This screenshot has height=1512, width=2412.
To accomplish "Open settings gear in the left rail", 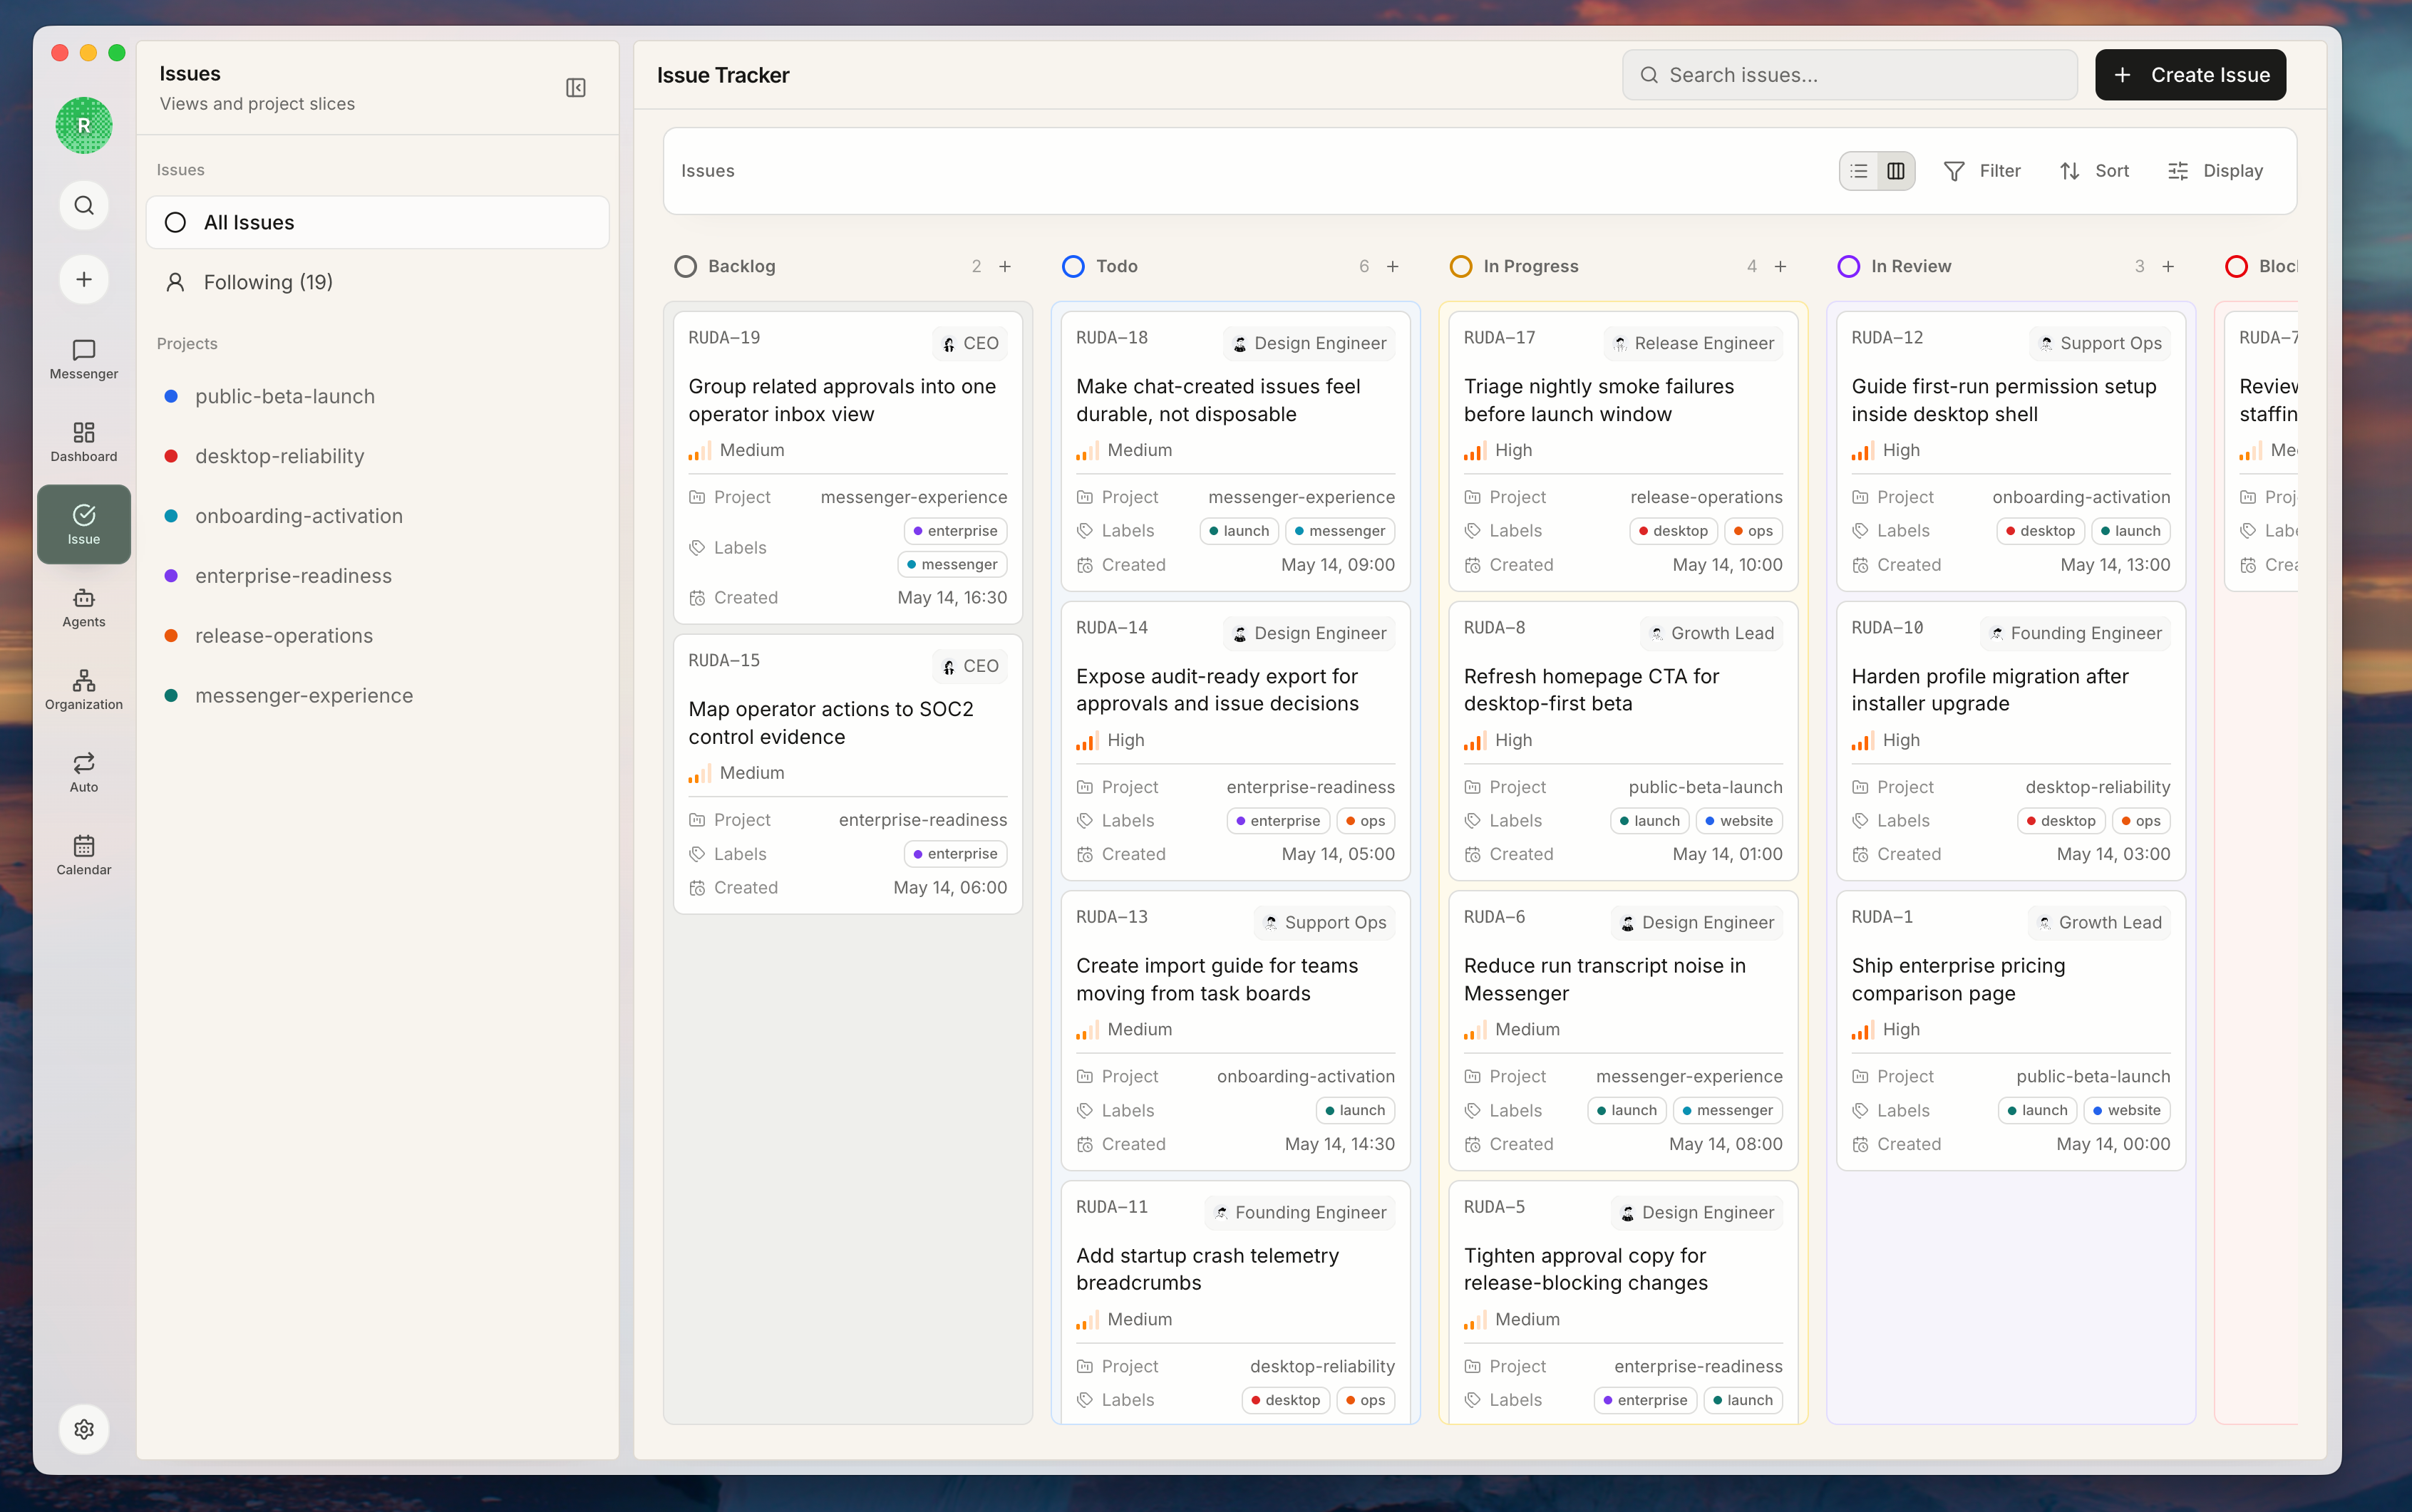I will coord(84,1429).
